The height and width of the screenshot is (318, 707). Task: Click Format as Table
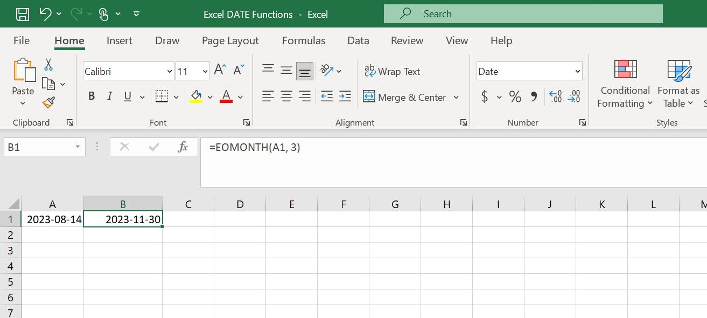click(677, 84)
